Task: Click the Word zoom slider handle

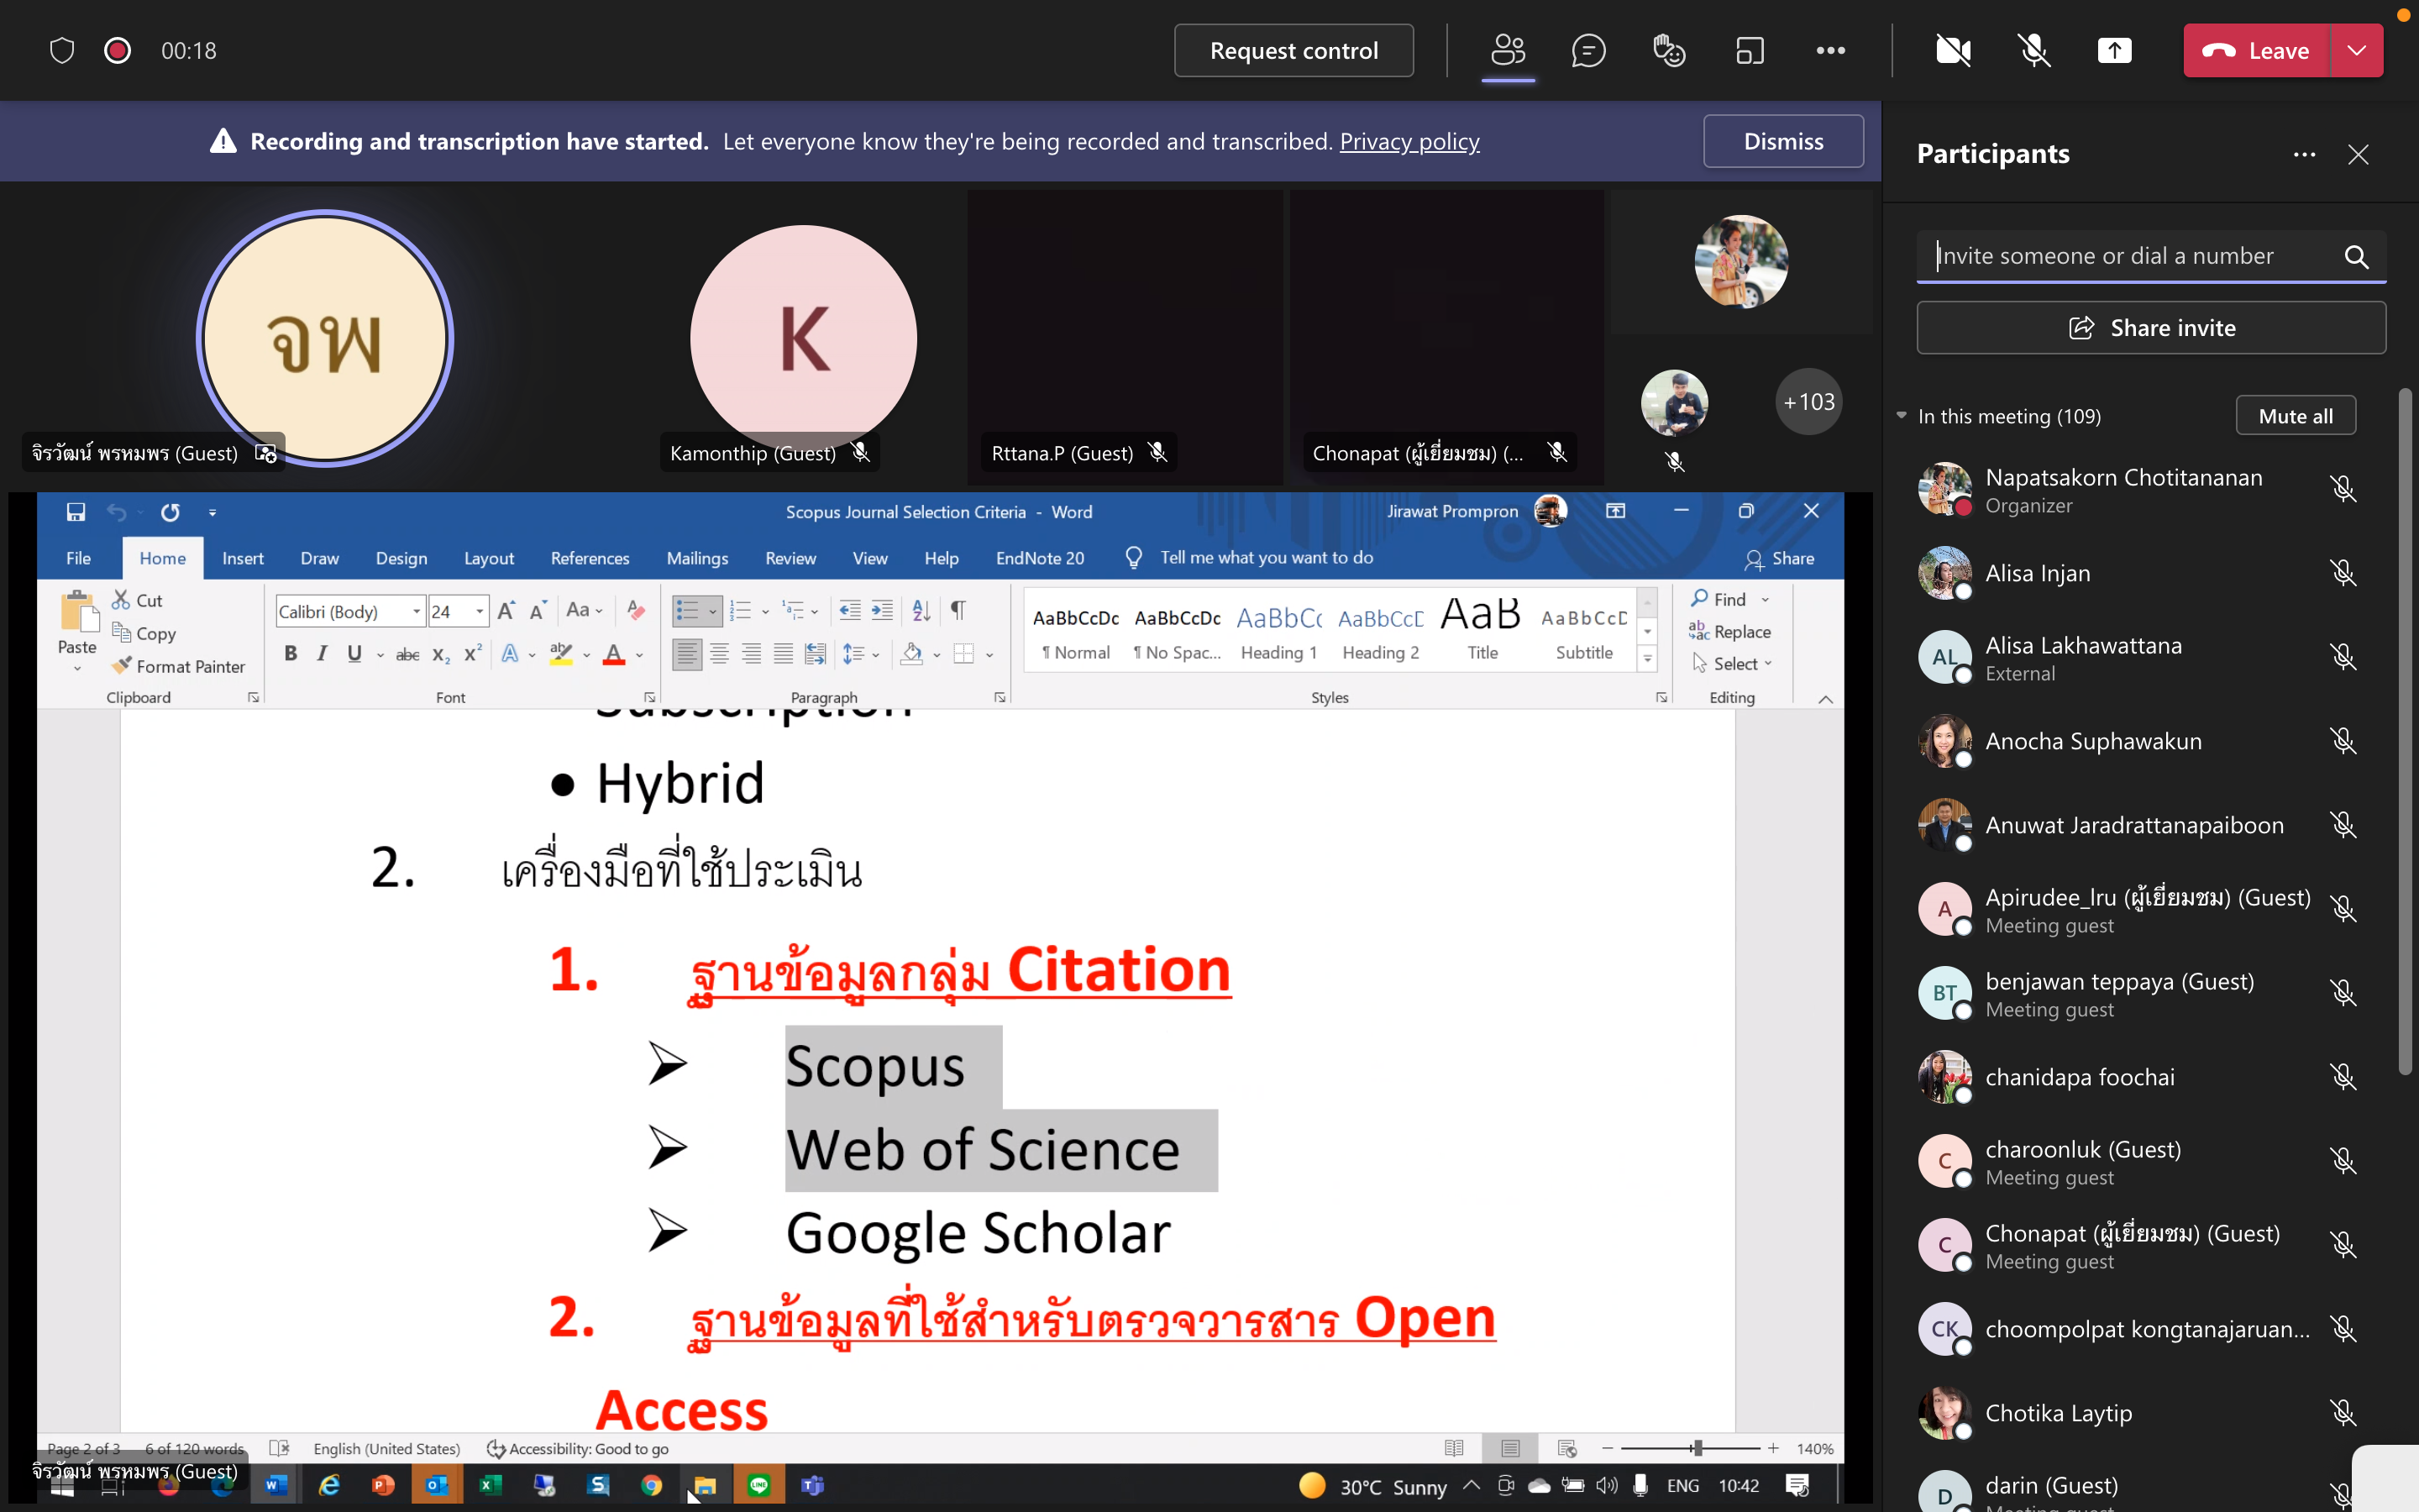Action: point(1697,1448)
